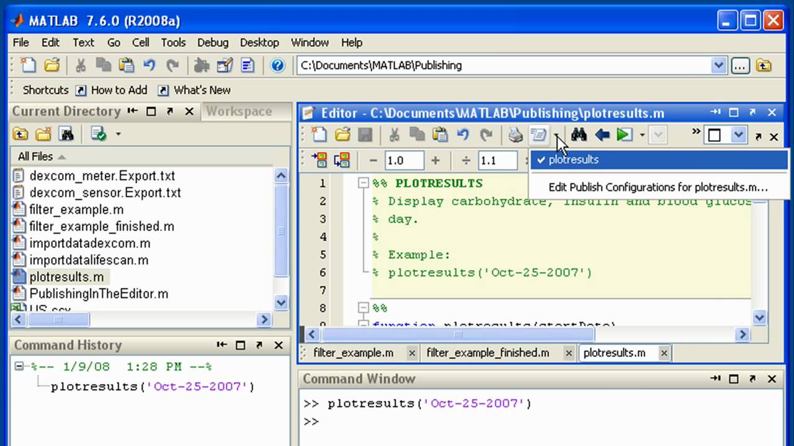Click Editor Paste icon
The height and width of the screenshot is (446, 794).
(x=440, y=134)
